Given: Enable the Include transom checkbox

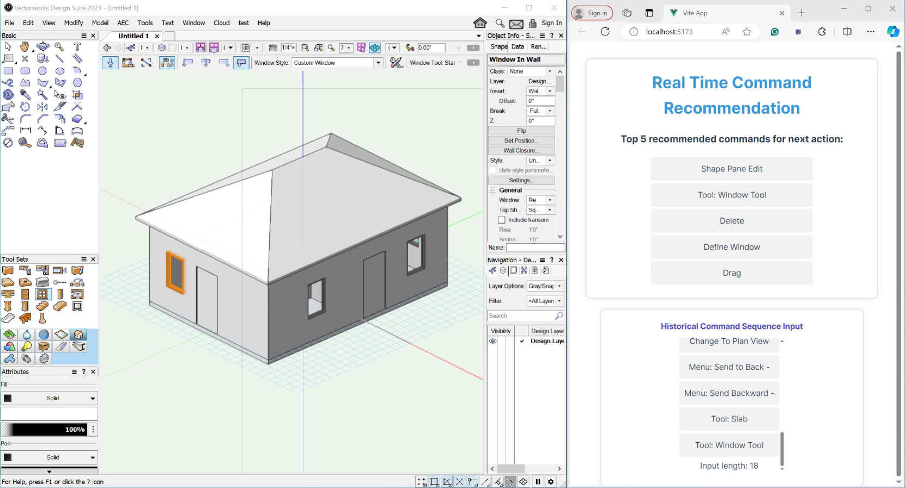Looking at the screenshot, I should [502, 220].
